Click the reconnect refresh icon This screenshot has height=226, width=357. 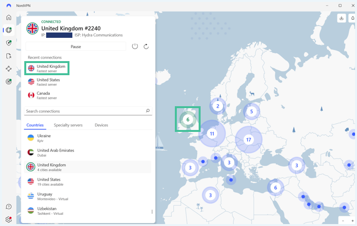point(146,47)
